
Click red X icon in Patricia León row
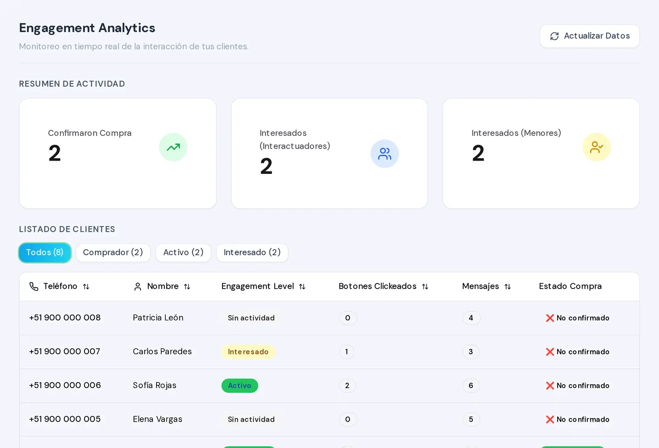(550, 318)
